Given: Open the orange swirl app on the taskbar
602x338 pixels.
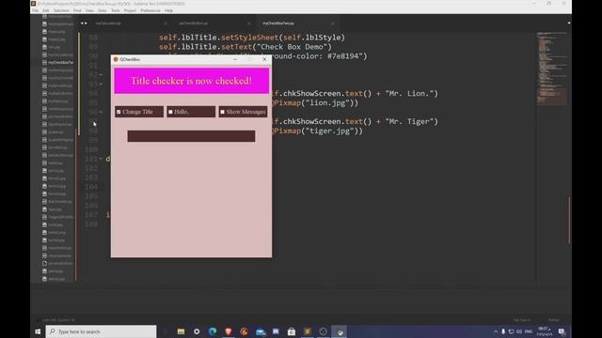Looking at the screenshot, I should coord(245,331).
